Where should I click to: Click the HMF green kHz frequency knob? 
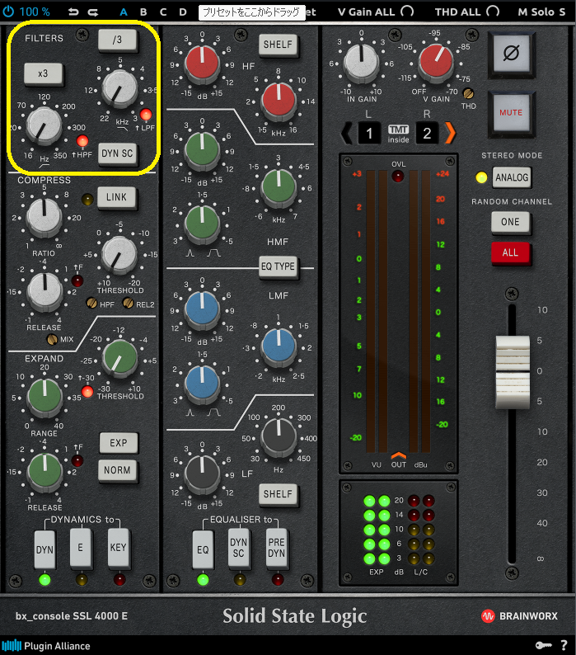pos(279,187)
